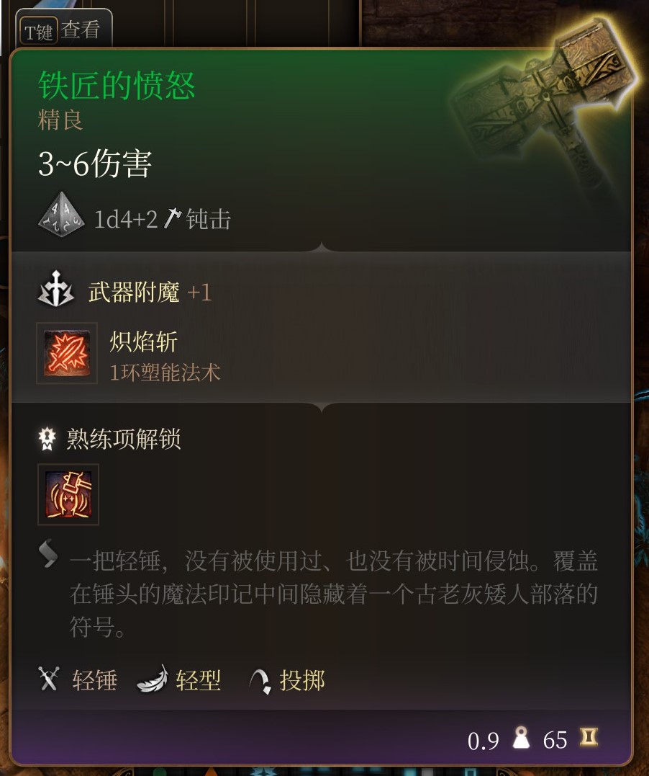Screen dimensions: 649x776
Task: Click the feather icon beside 轻型
Action: click(x=153, y=679)
